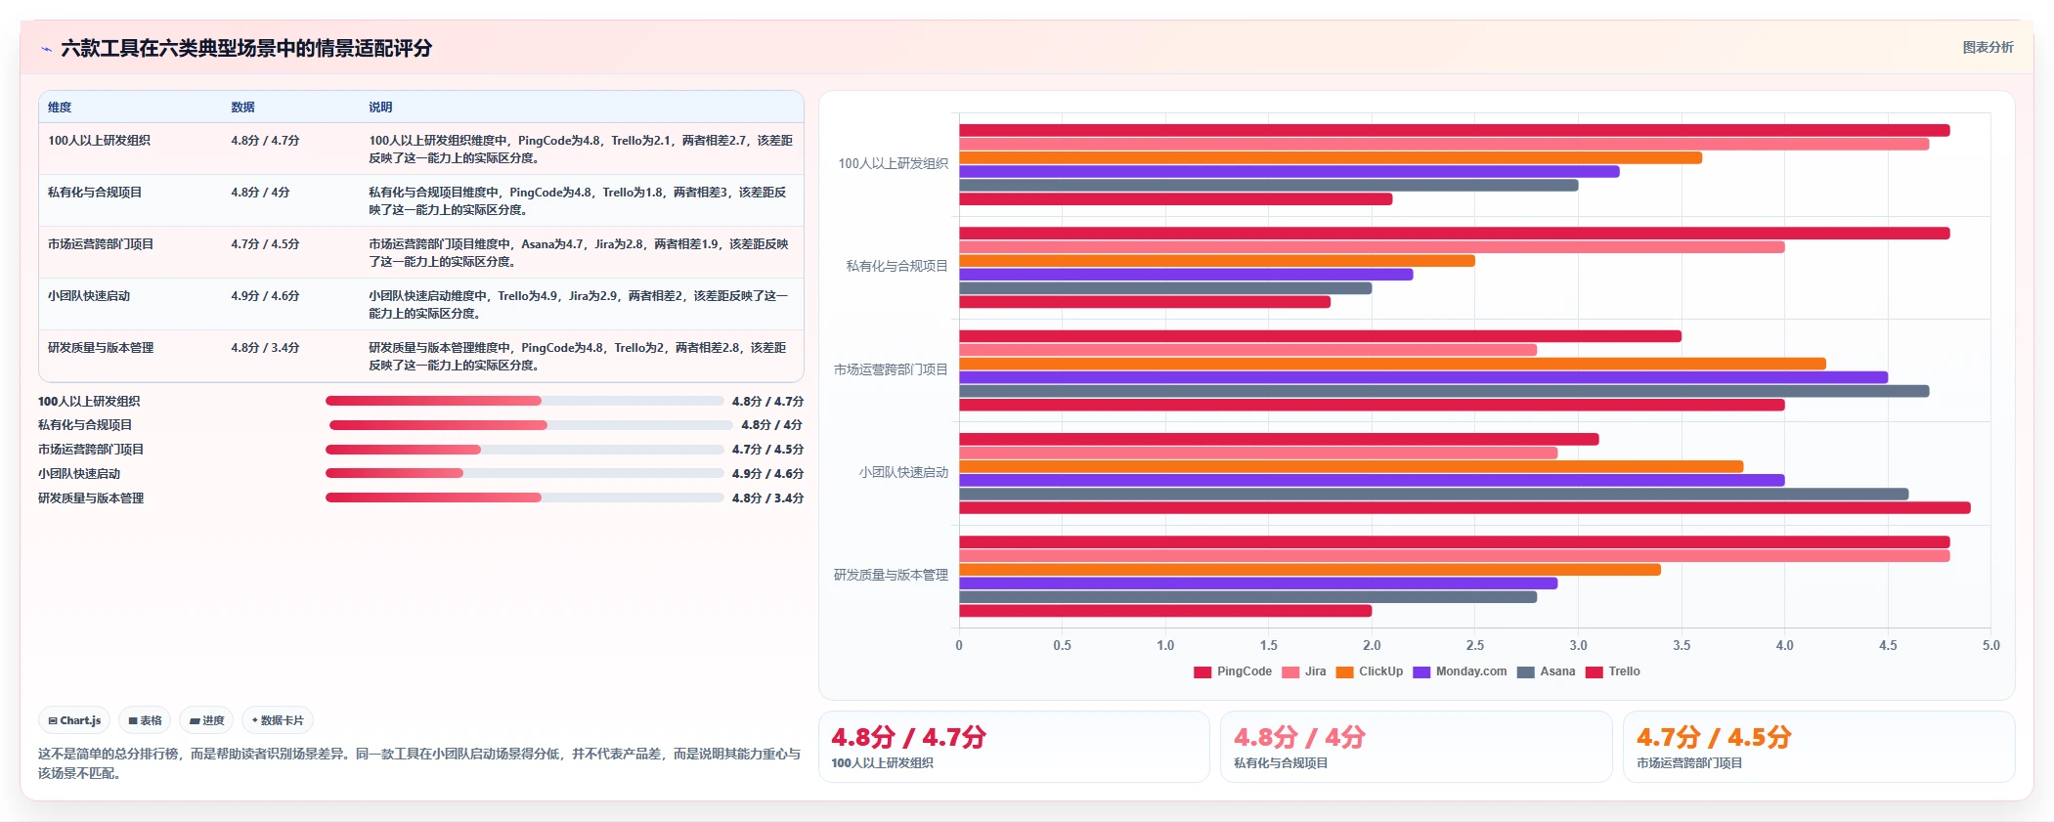2054x822 pixels.
Task: Click the 研发质量与版本管理 progress bar
Action: coord(525,498)
